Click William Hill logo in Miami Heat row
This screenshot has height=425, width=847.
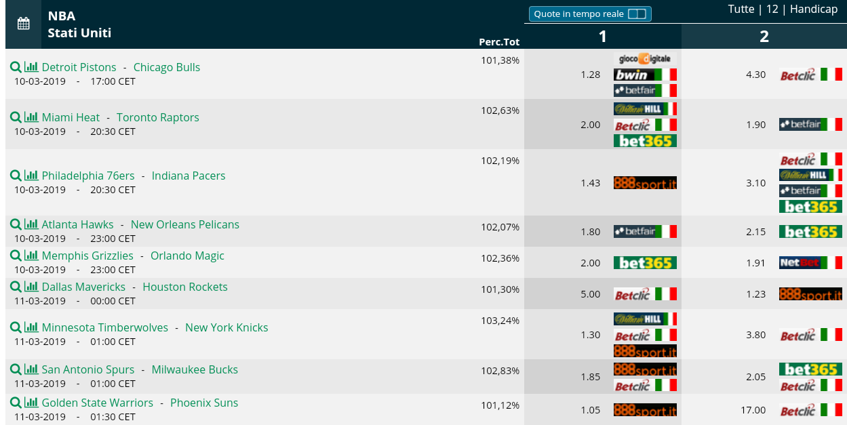645,108
